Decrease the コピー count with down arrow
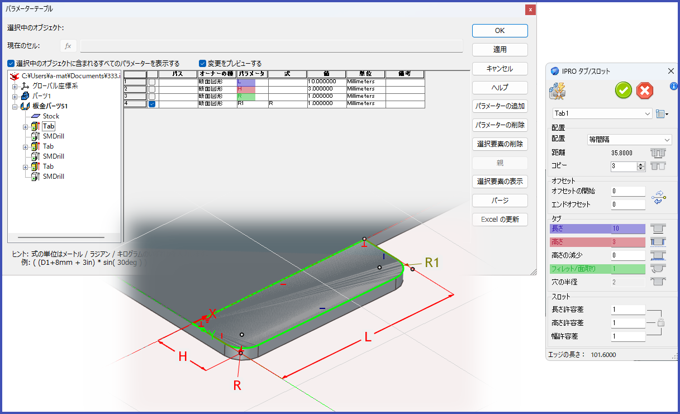 (x=640, y=169)
